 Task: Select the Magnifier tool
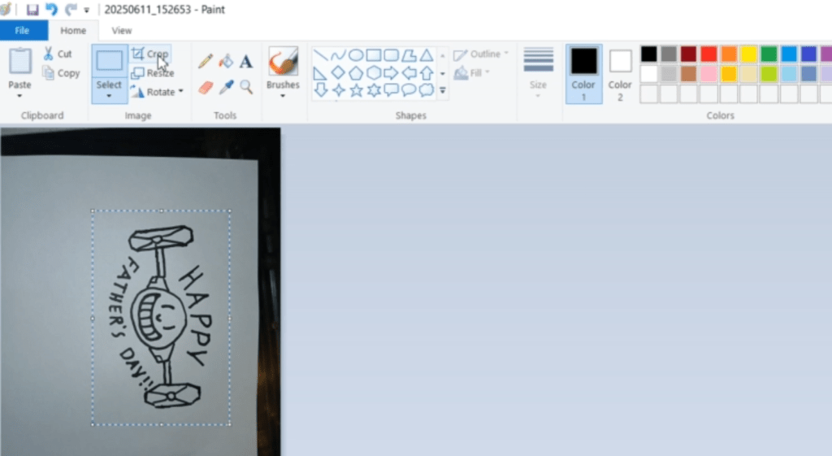[245, 86]
